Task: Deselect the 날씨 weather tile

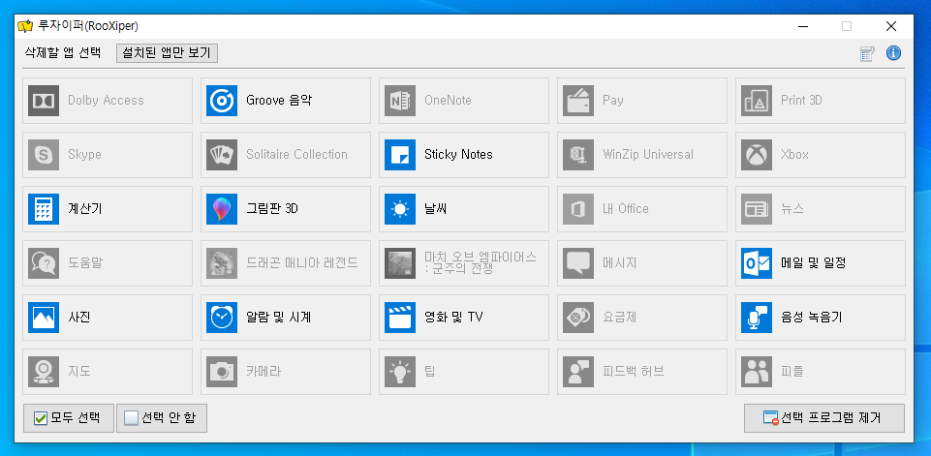Action: 464,209
